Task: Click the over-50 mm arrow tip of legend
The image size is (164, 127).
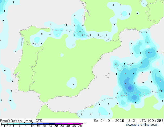Action: [82, 124]
